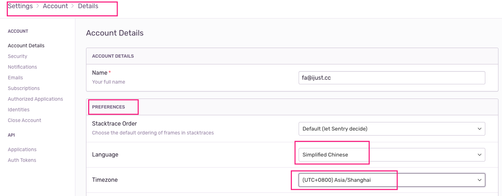Open Auth Tokens page
This screenshot has height=196, width=502.
click(22, 160)
